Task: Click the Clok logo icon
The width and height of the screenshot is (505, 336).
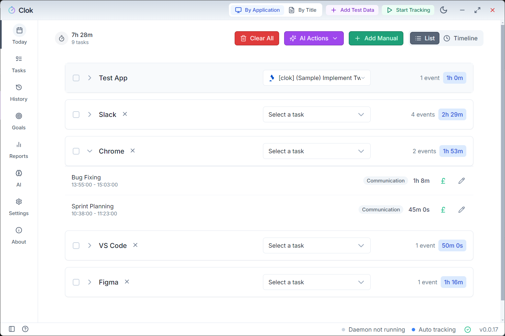Action: point(12,10)
